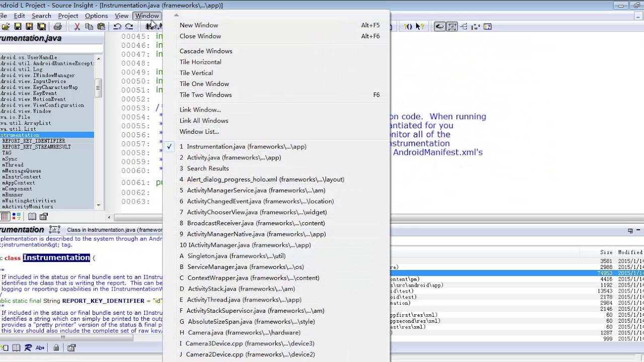The image size is (644, 362).
Task: Click the Undo arrow toolbar icon
Action: [117, 27]
